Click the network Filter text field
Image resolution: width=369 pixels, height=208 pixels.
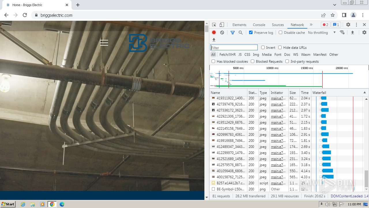tap(234, 48)
